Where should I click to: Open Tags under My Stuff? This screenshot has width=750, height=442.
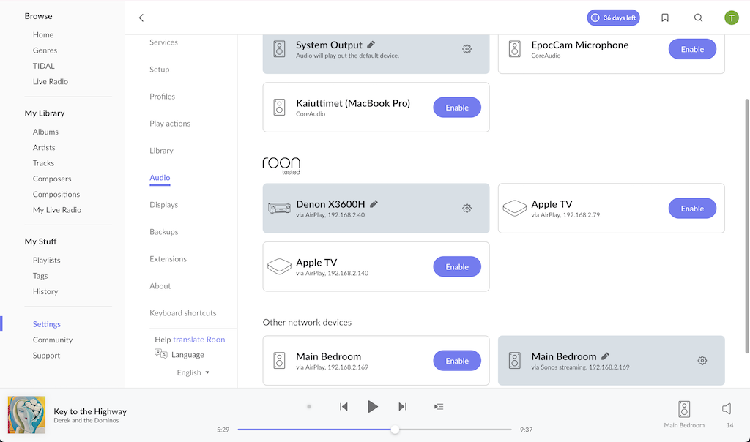click(40, 276)
